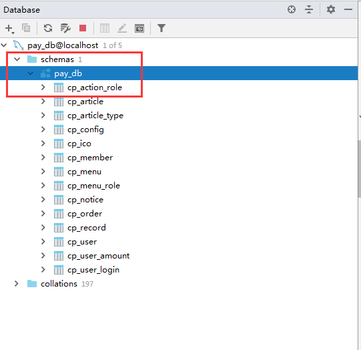
Task: Select the cp_user table
Action: (82, 242)
